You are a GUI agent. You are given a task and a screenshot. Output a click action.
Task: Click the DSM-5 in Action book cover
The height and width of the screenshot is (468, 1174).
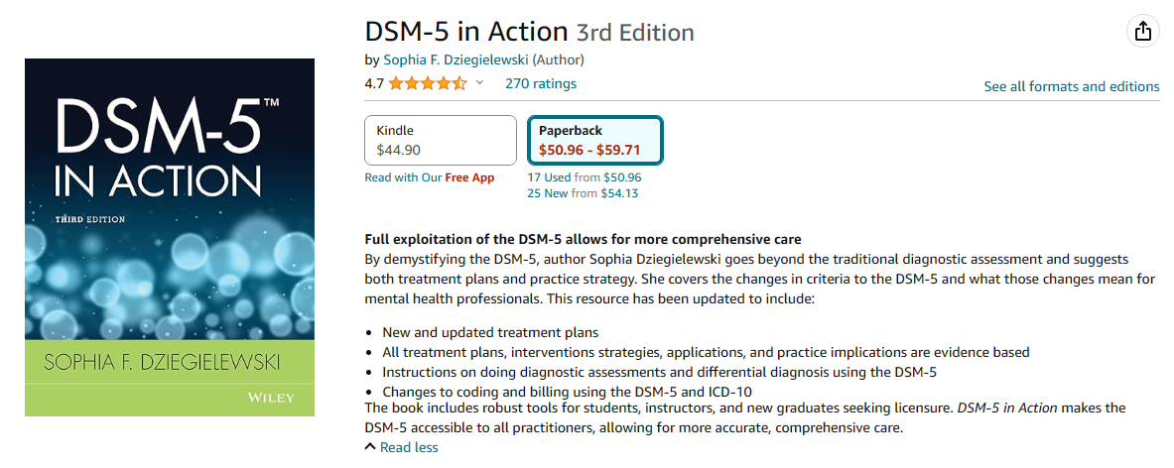(170, 237)
